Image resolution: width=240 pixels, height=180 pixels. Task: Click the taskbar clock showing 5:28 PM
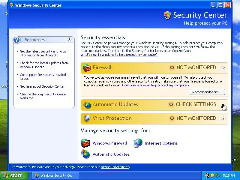(x=229, y=175)
